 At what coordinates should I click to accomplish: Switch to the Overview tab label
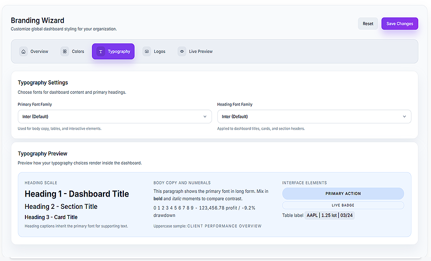[x=39, y=51]
